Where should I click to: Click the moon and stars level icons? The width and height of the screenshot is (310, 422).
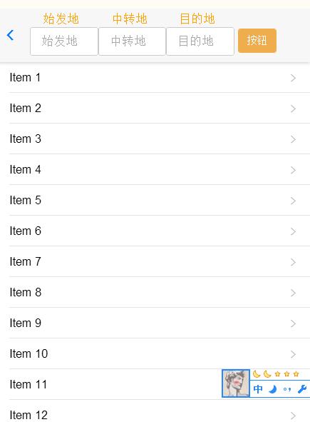[276, 374]
